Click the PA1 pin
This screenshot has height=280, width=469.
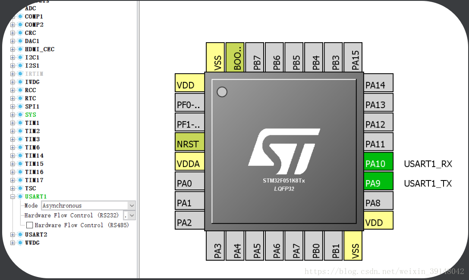(190, 201)
